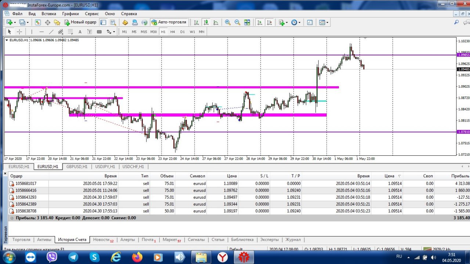The height and width of the screenshot is (264, 470).
Task: Select the text A tool
Action: tap(80, 32)
